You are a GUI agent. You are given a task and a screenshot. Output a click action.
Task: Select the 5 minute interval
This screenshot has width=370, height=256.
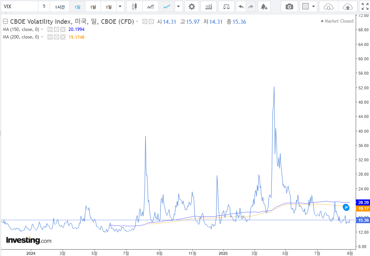tap(44, 6)
